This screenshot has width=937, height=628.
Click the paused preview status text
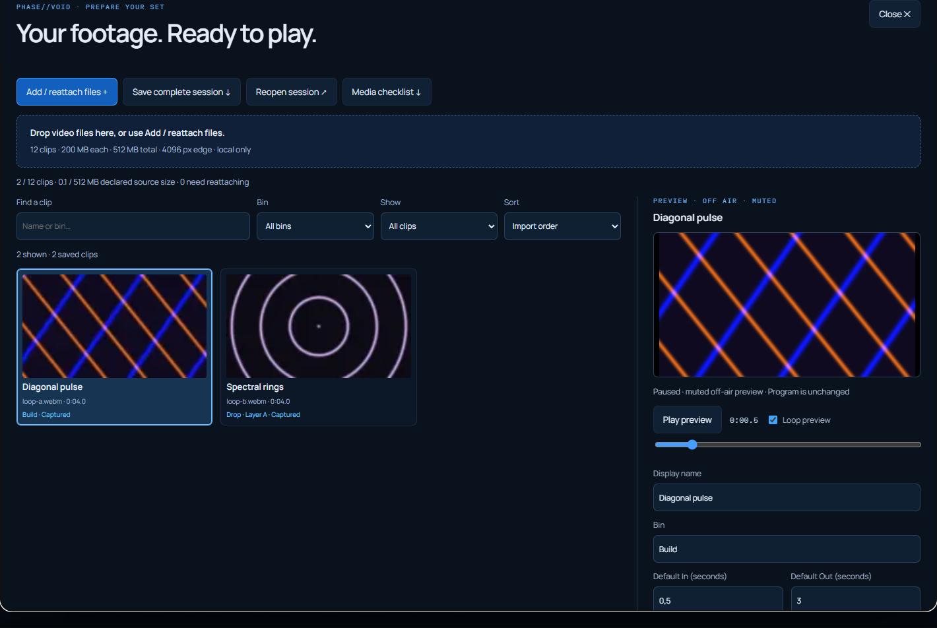(751, 392)
